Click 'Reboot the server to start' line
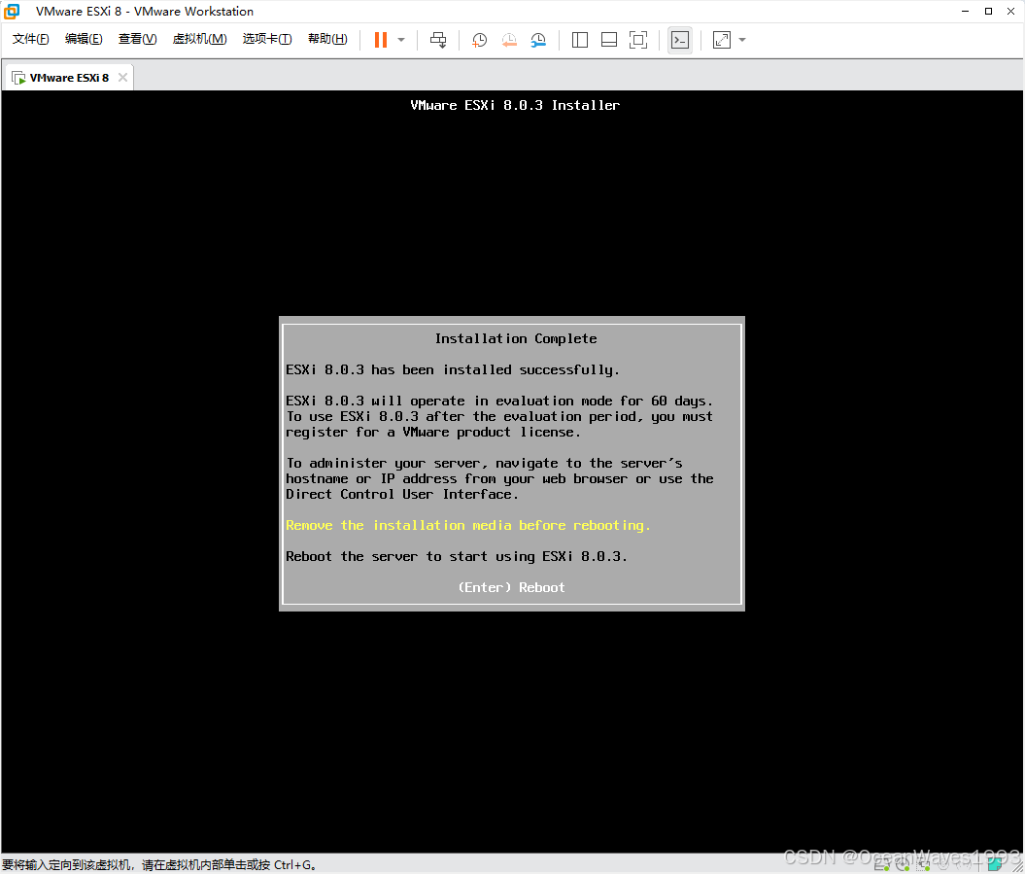This screenshot has width=1025, height=874. [x=457, y=557]
